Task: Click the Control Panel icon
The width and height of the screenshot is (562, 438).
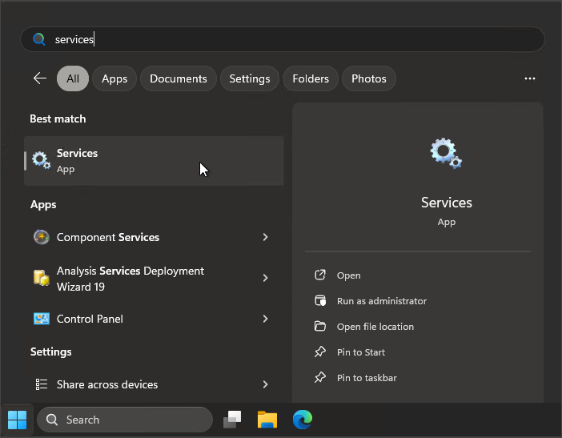Action: coord(41,319)
